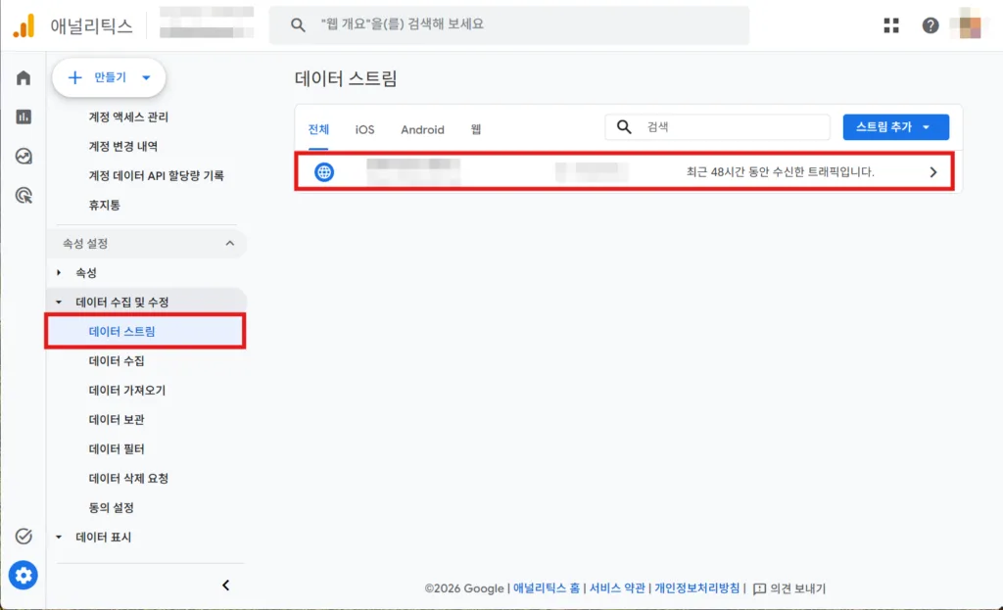Click the magnifier icon in top search bar
The height and width of the screenshot is (610, 1003).
(298, 24)
